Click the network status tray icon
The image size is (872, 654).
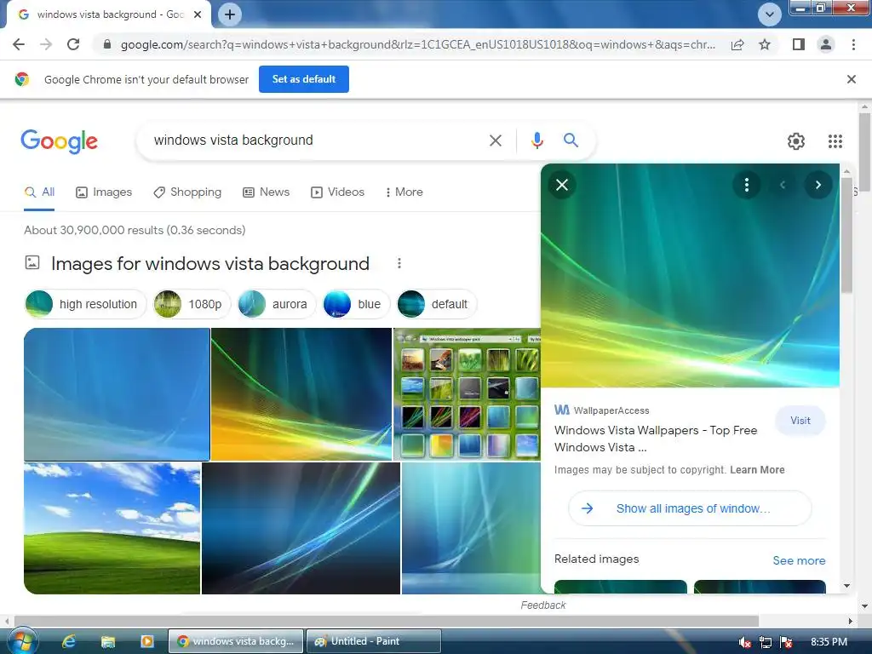pyautogui.click(x=766, y=642)
